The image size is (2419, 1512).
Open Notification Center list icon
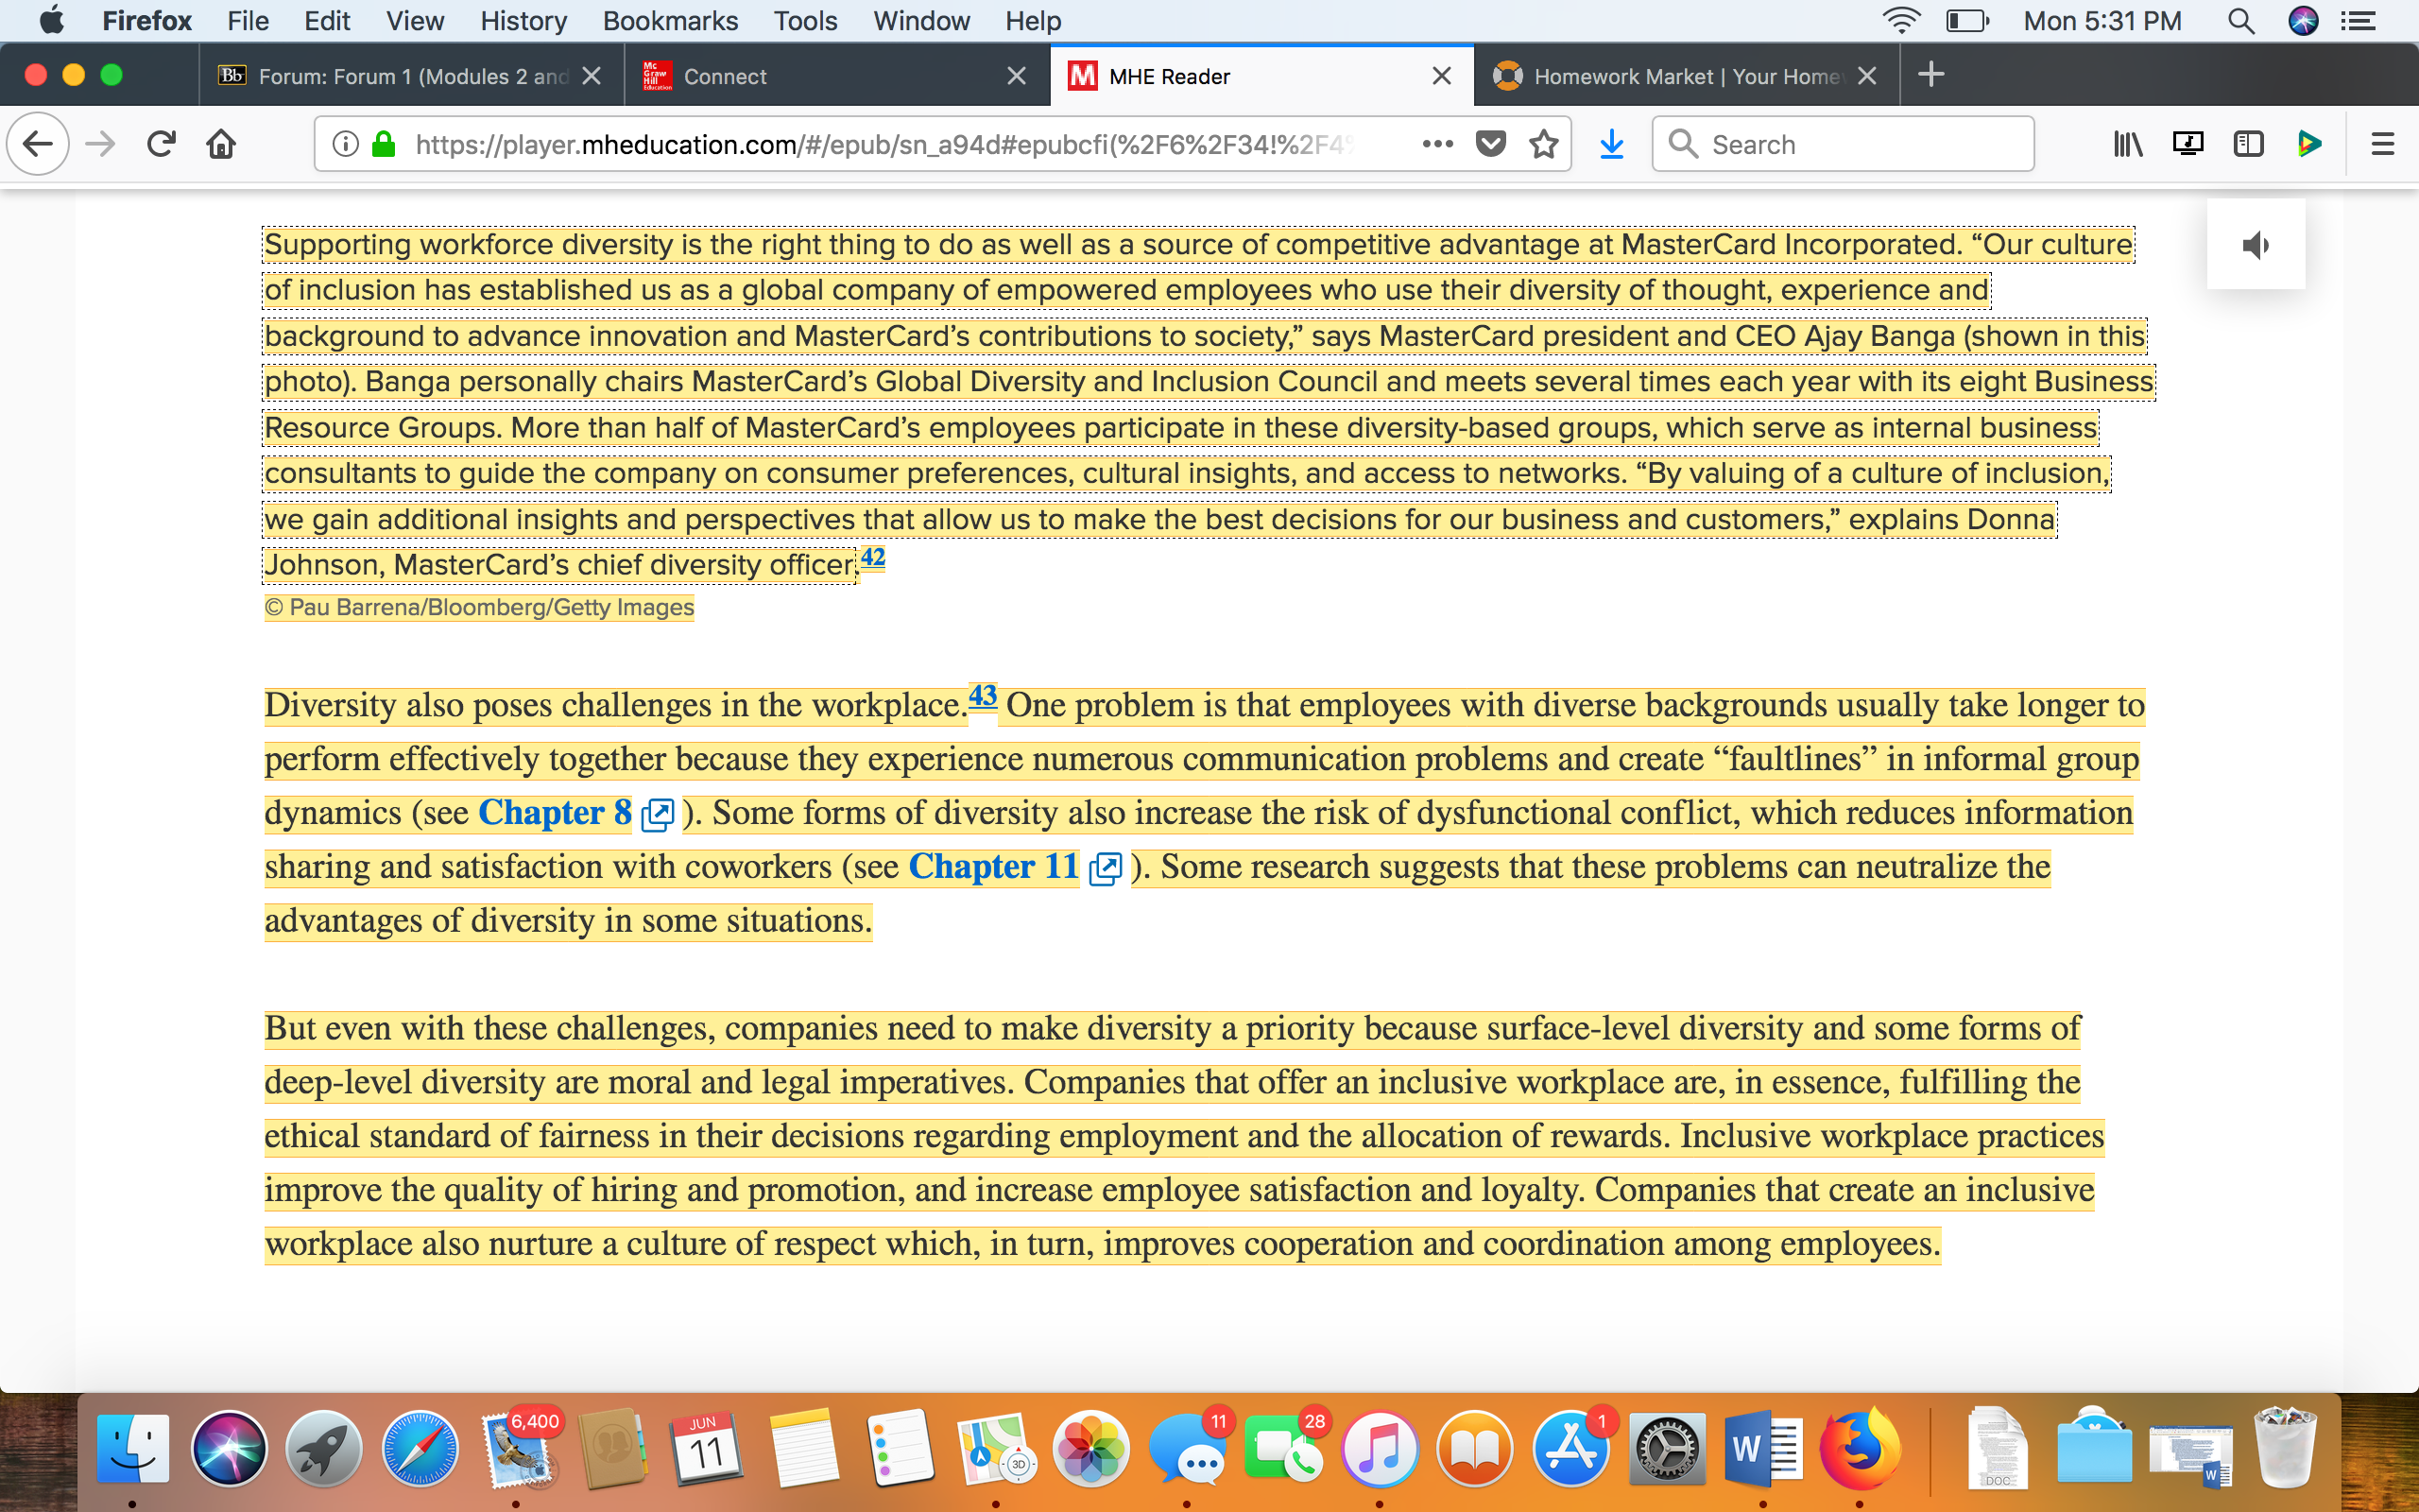[x=2359, y=21]
